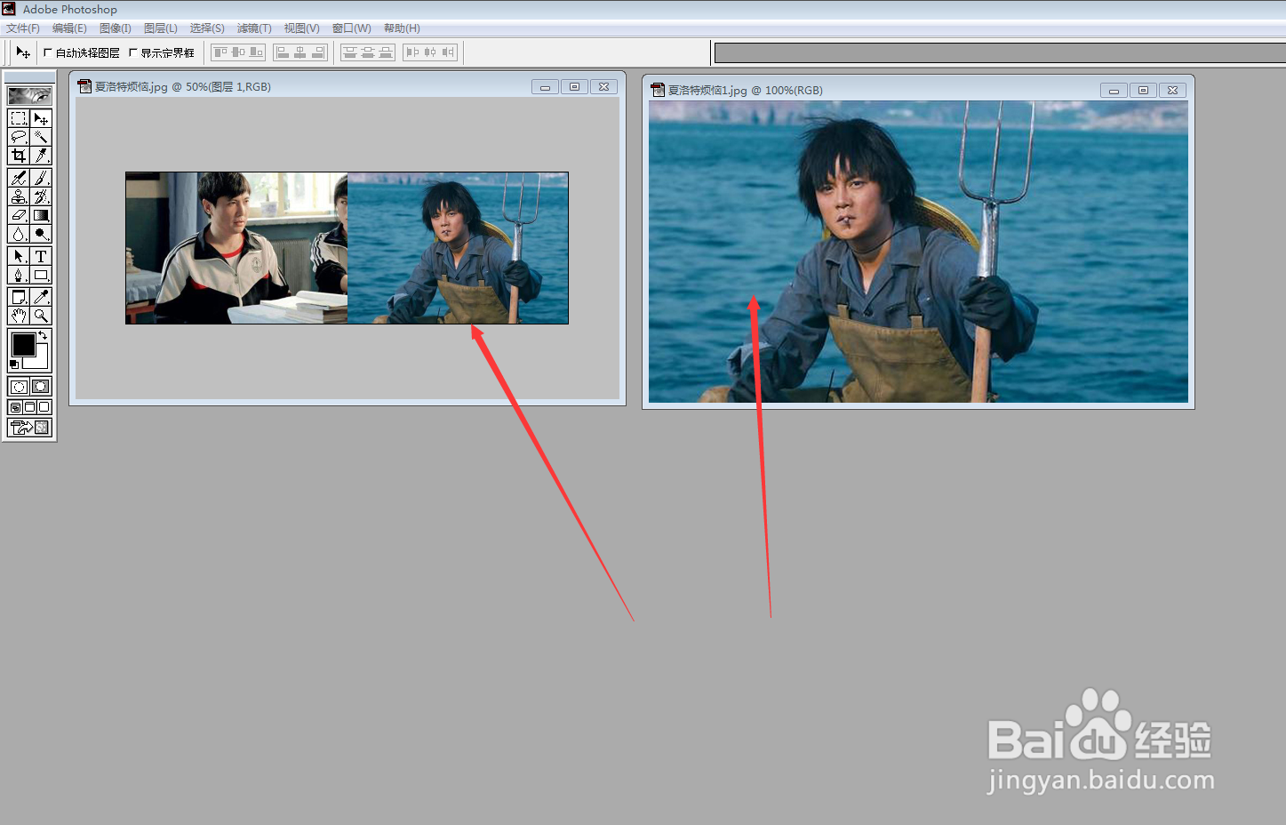Select the Rectangular Marquee tool

coord(19,118)
